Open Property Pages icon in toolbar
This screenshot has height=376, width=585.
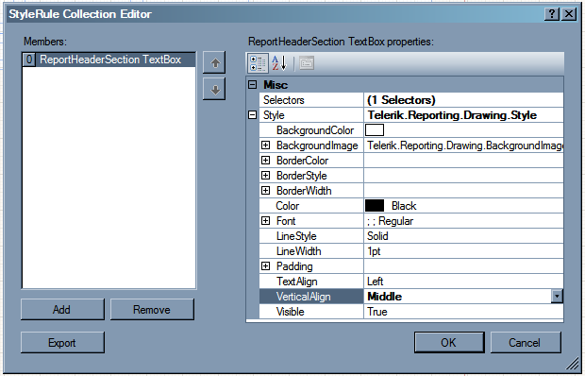[307, 63]
